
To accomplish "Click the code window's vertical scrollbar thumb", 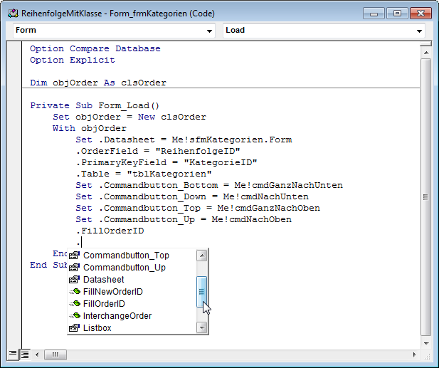I will [425, 197].
